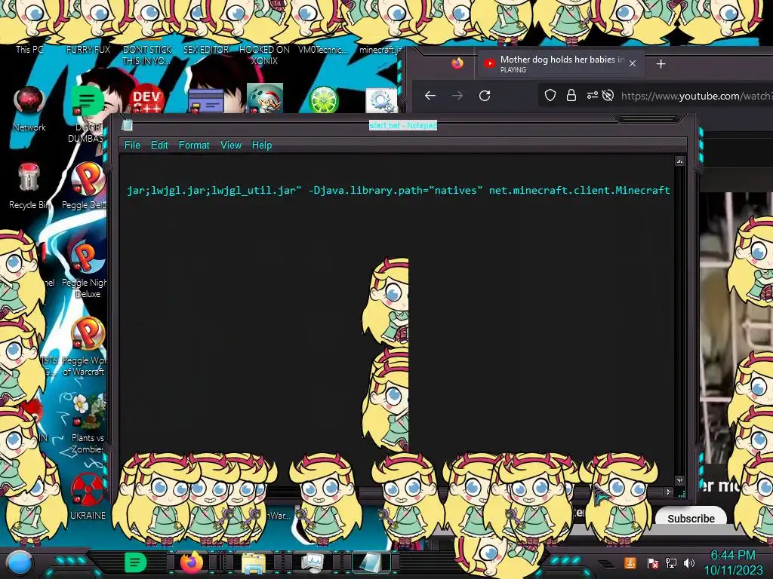Click the Notepad window resize grip

(x=682, y=493)
